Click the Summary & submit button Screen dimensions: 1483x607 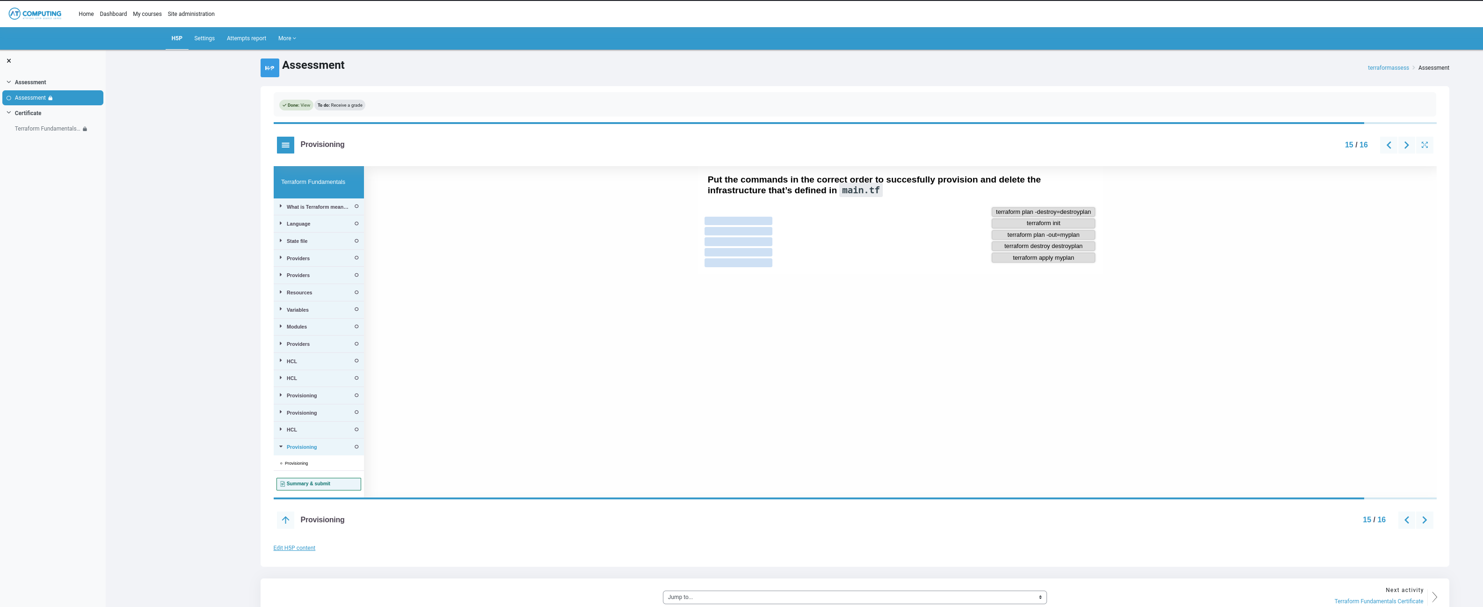tap(319, 484)
